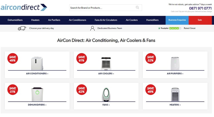Click the bladeless fan product image

(106, 94)
